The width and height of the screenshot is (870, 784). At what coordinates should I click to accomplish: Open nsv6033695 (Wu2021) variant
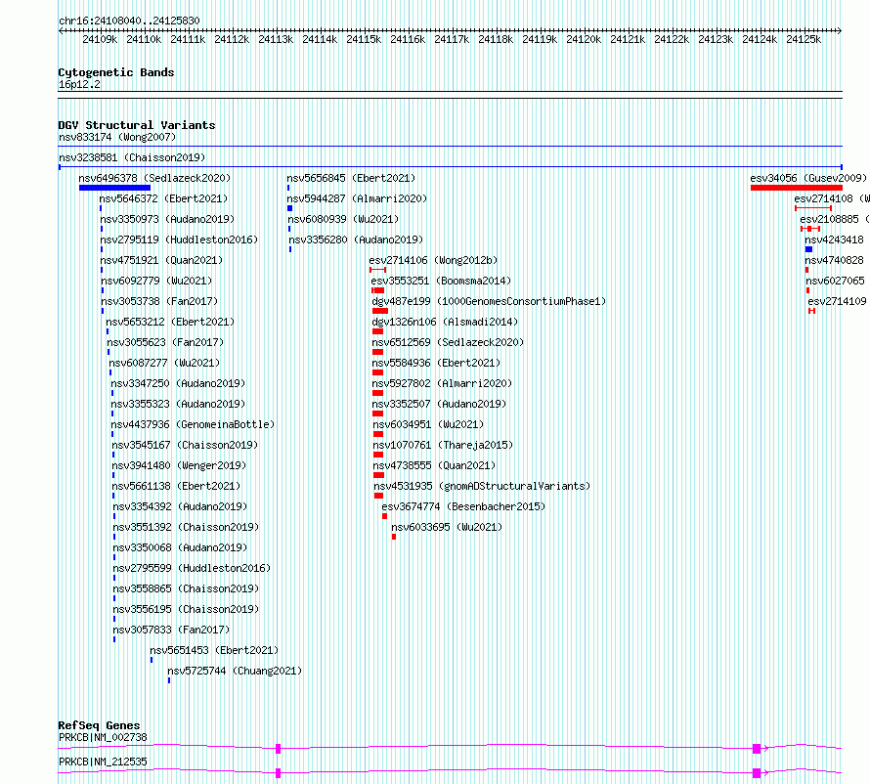click(x=447, y=527)
